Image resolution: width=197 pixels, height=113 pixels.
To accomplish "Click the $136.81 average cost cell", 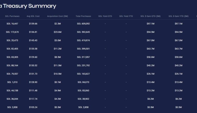I will pos(33,32).
